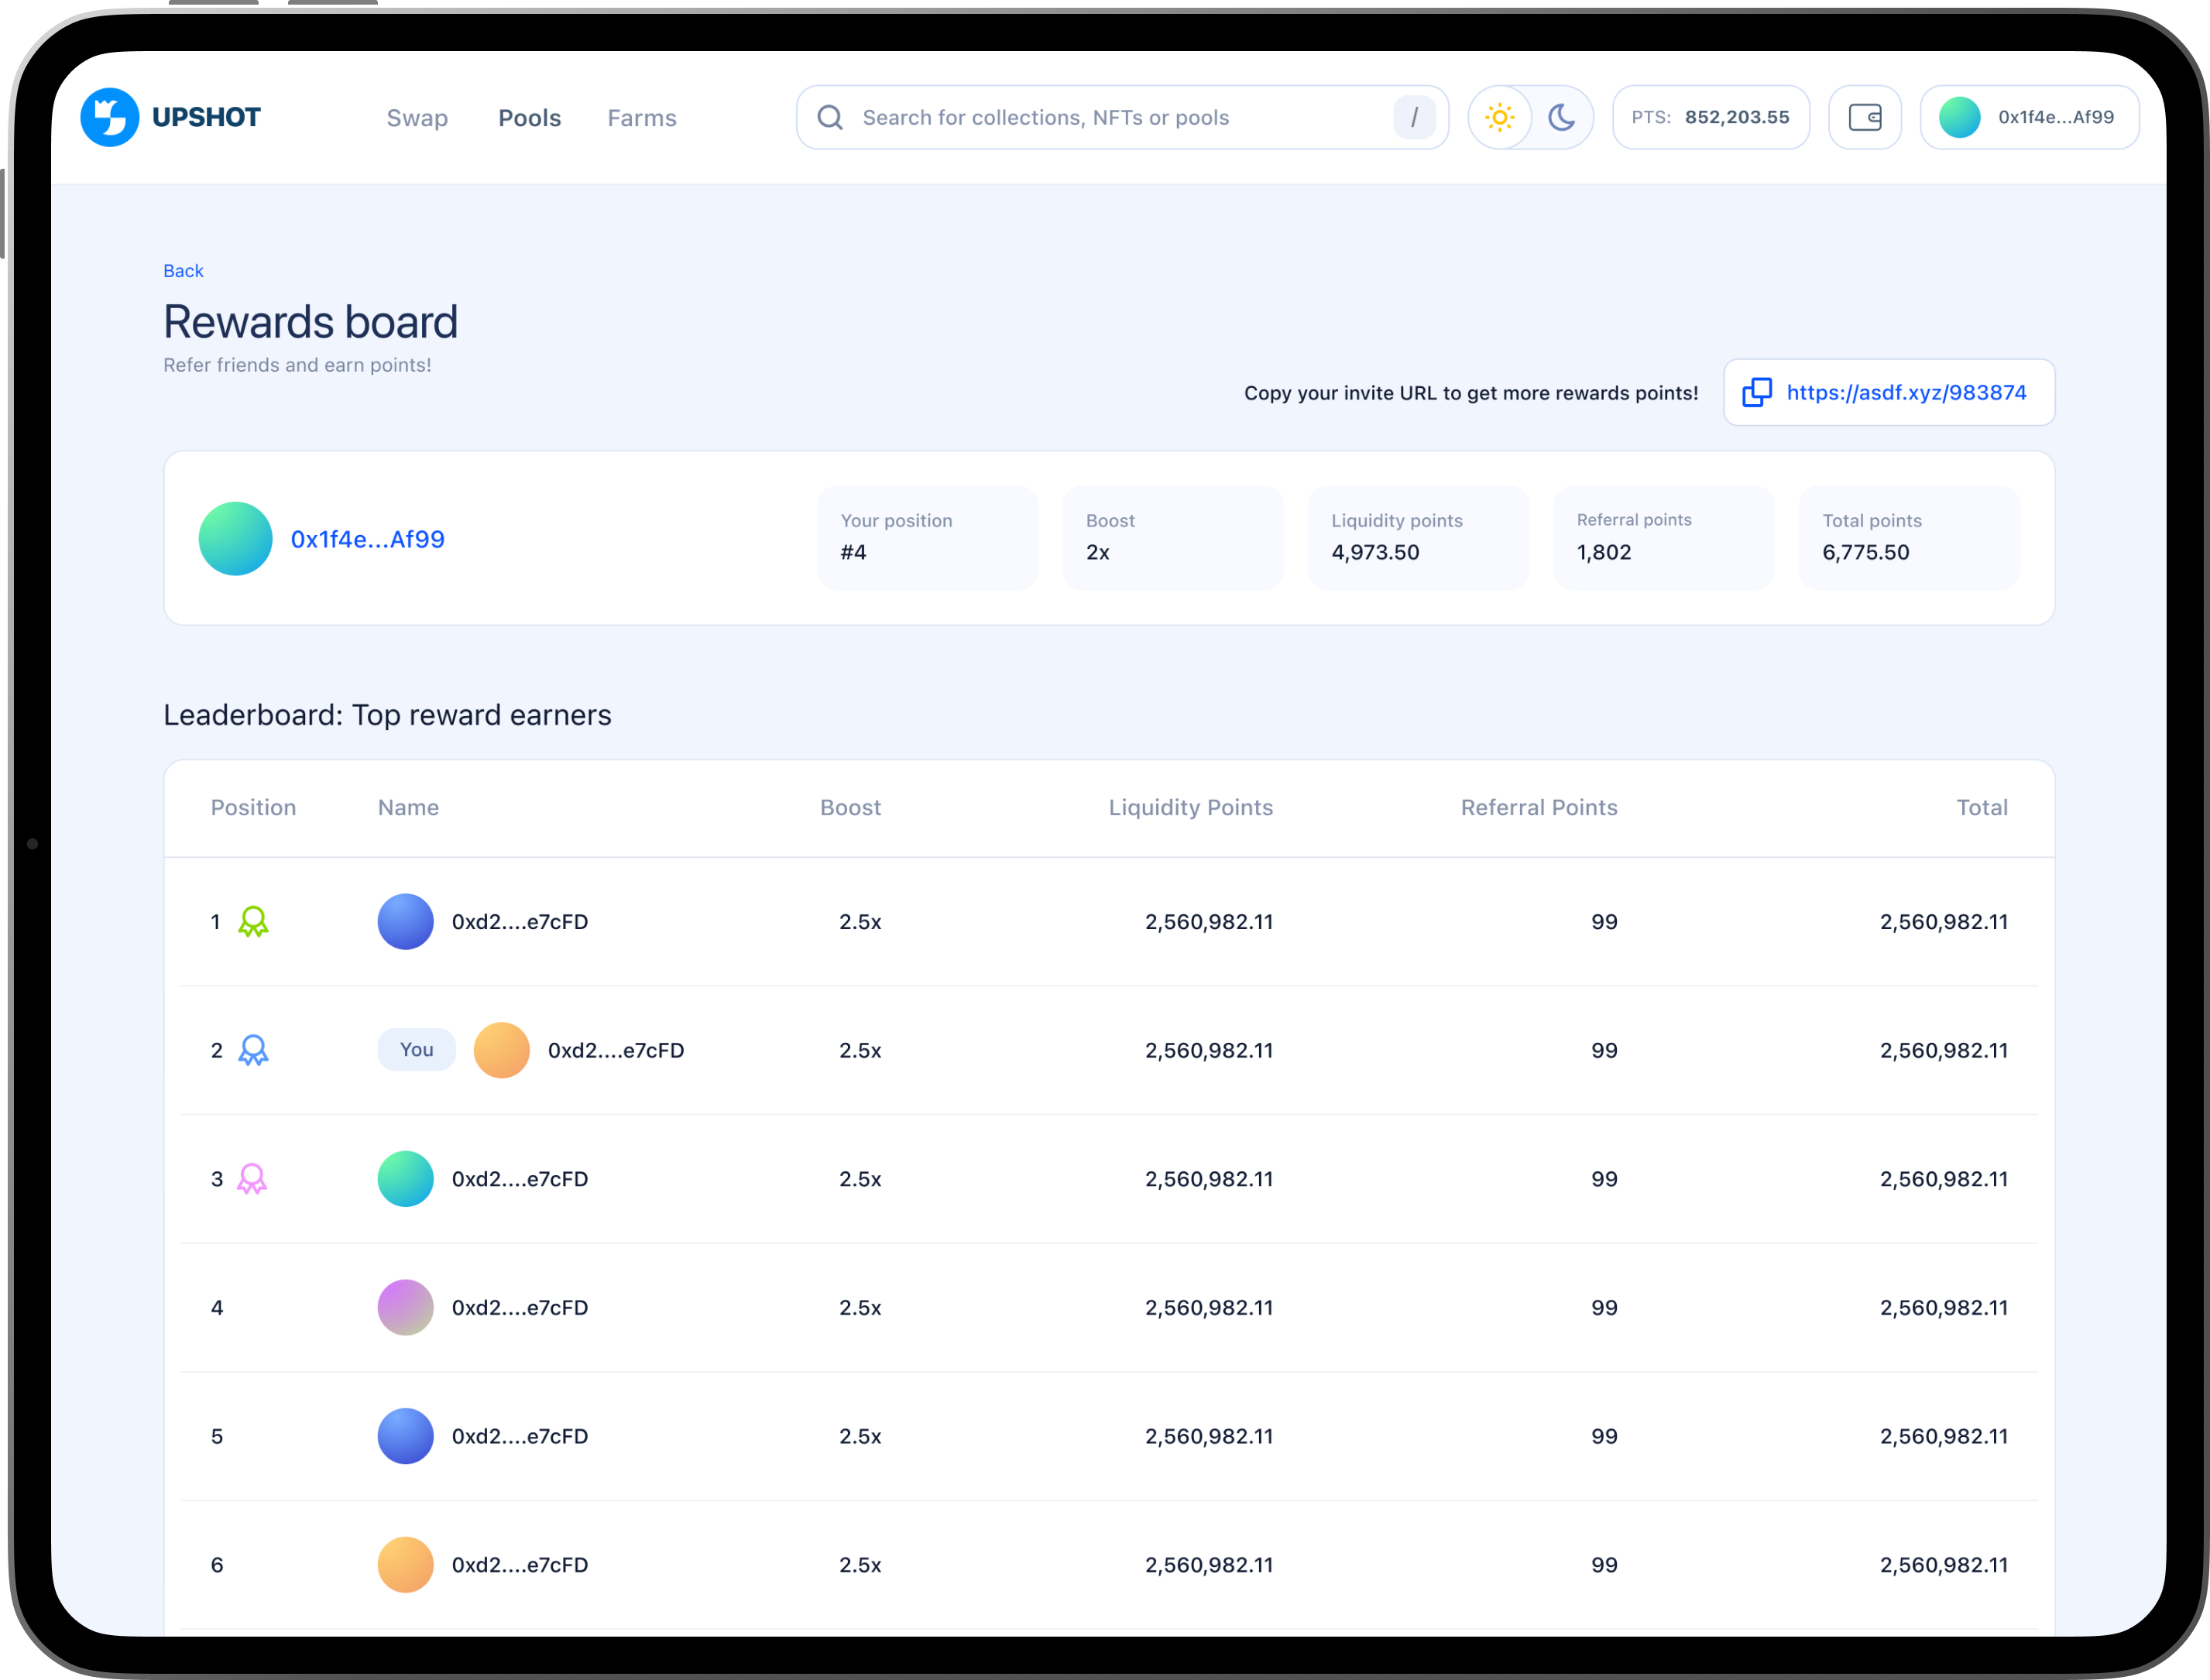Open the 0x1f4e...Af99 account menu in header
The width and height of the screenshot is (2210, 1680).
[x=2029, y=118]
